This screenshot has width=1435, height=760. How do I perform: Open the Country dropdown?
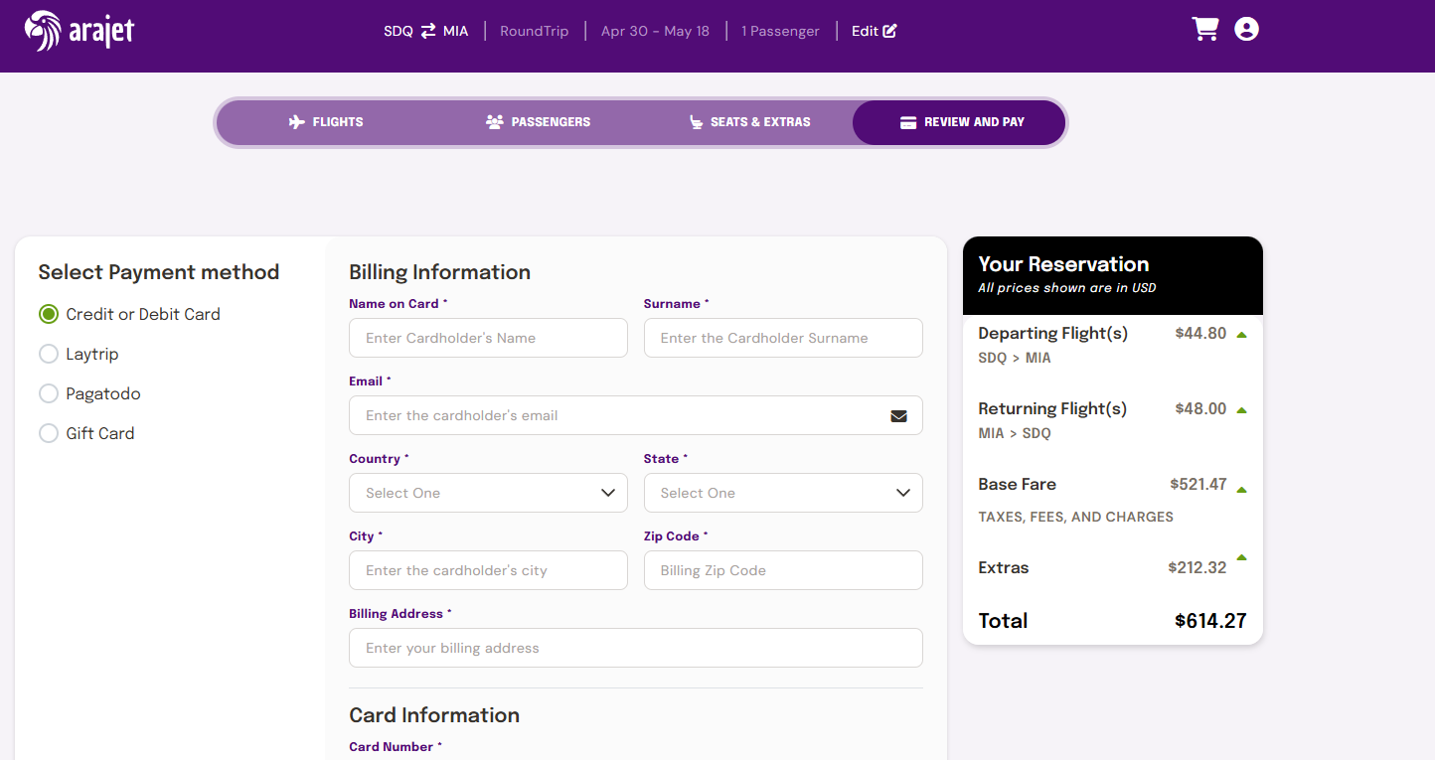pos(488,493)
